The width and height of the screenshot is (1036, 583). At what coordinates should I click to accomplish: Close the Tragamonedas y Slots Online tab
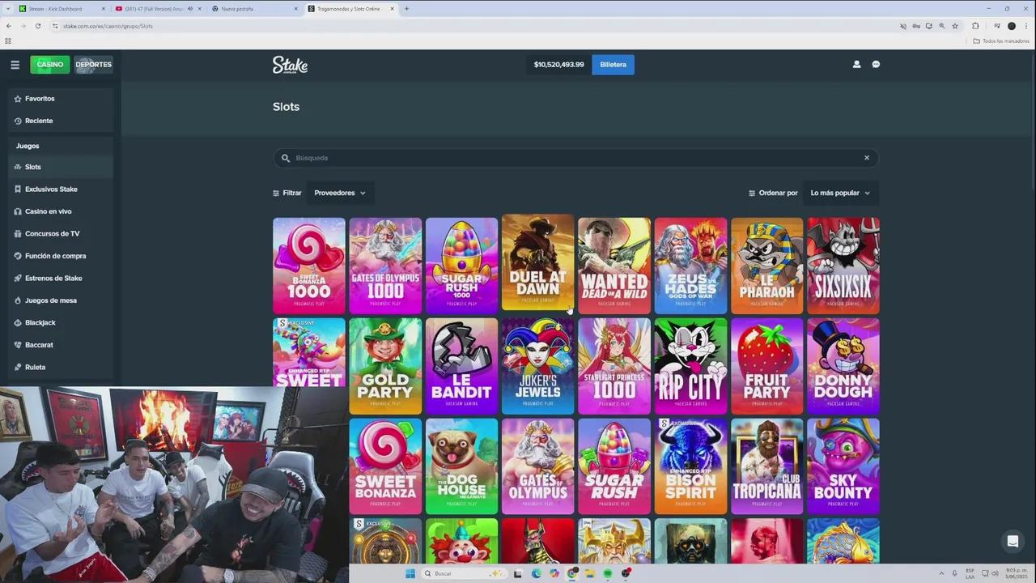[393, 9]
